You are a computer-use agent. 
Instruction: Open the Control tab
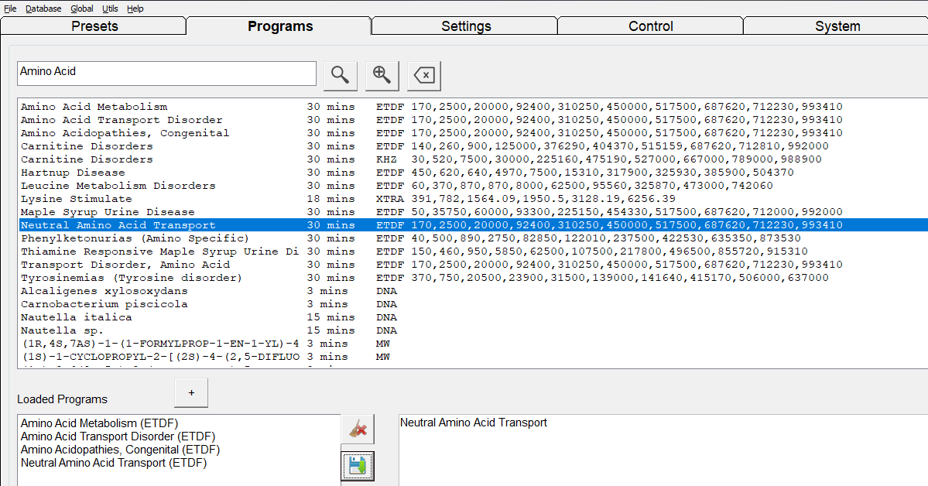tap(650, 26)
